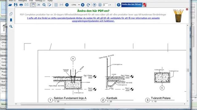Click the vertical scrollbar down arrow

(x=187, y=101)
